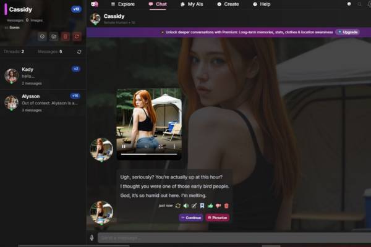Click the Cassidy avatar beside the text message

point(101,212)
